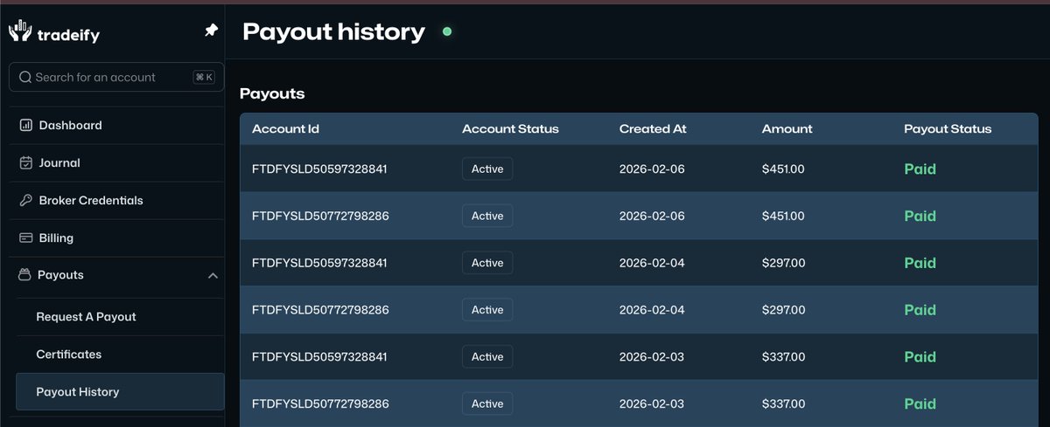Click account FTDFYSLD50772798286 dated 2026-02-06
This screenshot has height=427, width=1050.
[x=320, y=216]
